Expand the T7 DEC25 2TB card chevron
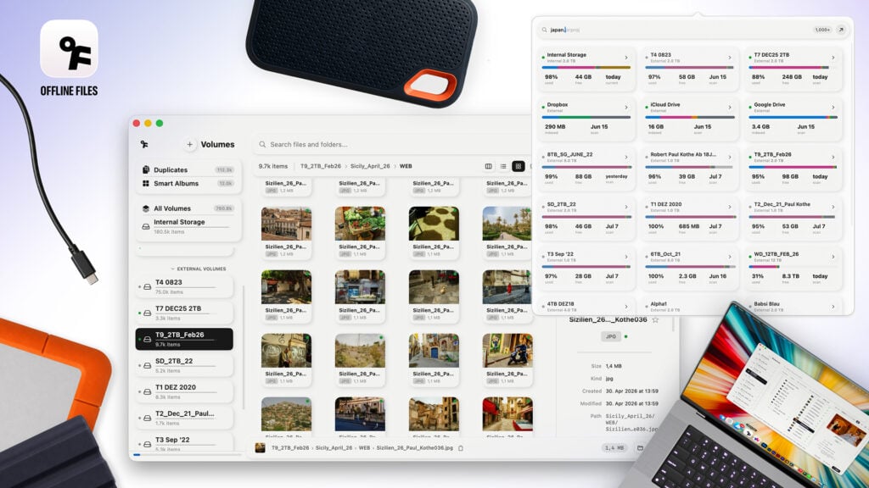869x488 pixels. pos(833,58)
